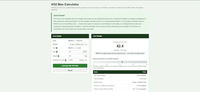Click the kg unit label beside Weight
This screenshot has width=200, height=92.
(86, 56)
